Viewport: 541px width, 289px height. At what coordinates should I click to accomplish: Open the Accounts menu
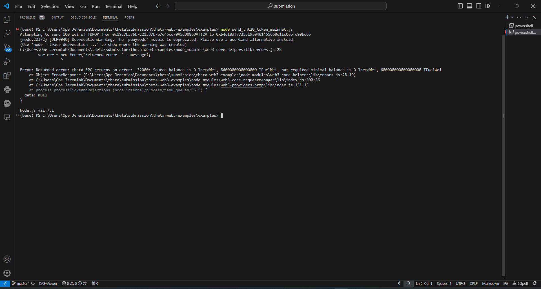pos(7,259)
